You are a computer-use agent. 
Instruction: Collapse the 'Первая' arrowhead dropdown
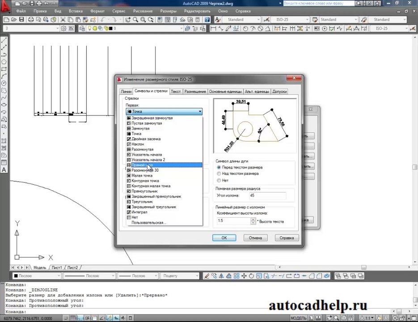200,111
